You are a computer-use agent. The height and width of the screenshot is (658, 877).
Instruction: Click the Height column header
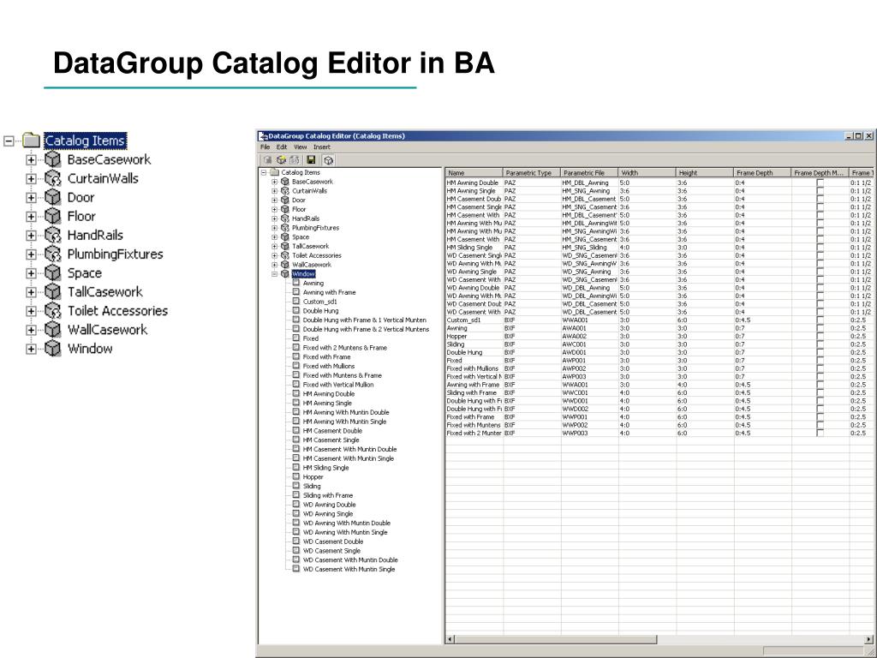click(x=705, y=173)
